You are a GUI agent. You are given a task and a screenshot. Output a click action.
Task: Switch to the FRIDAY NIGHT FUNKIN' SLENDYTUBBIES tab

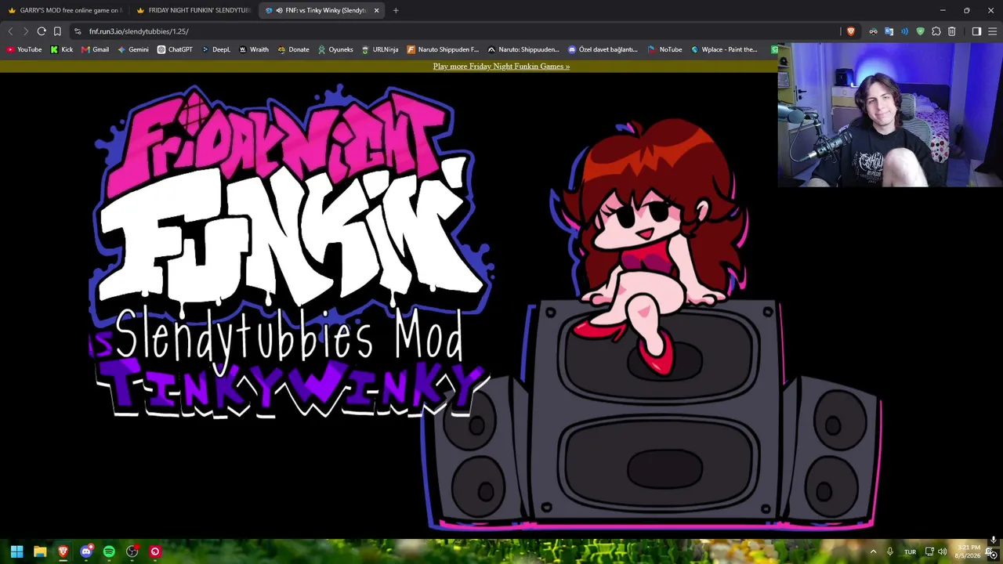pos(193,10)
